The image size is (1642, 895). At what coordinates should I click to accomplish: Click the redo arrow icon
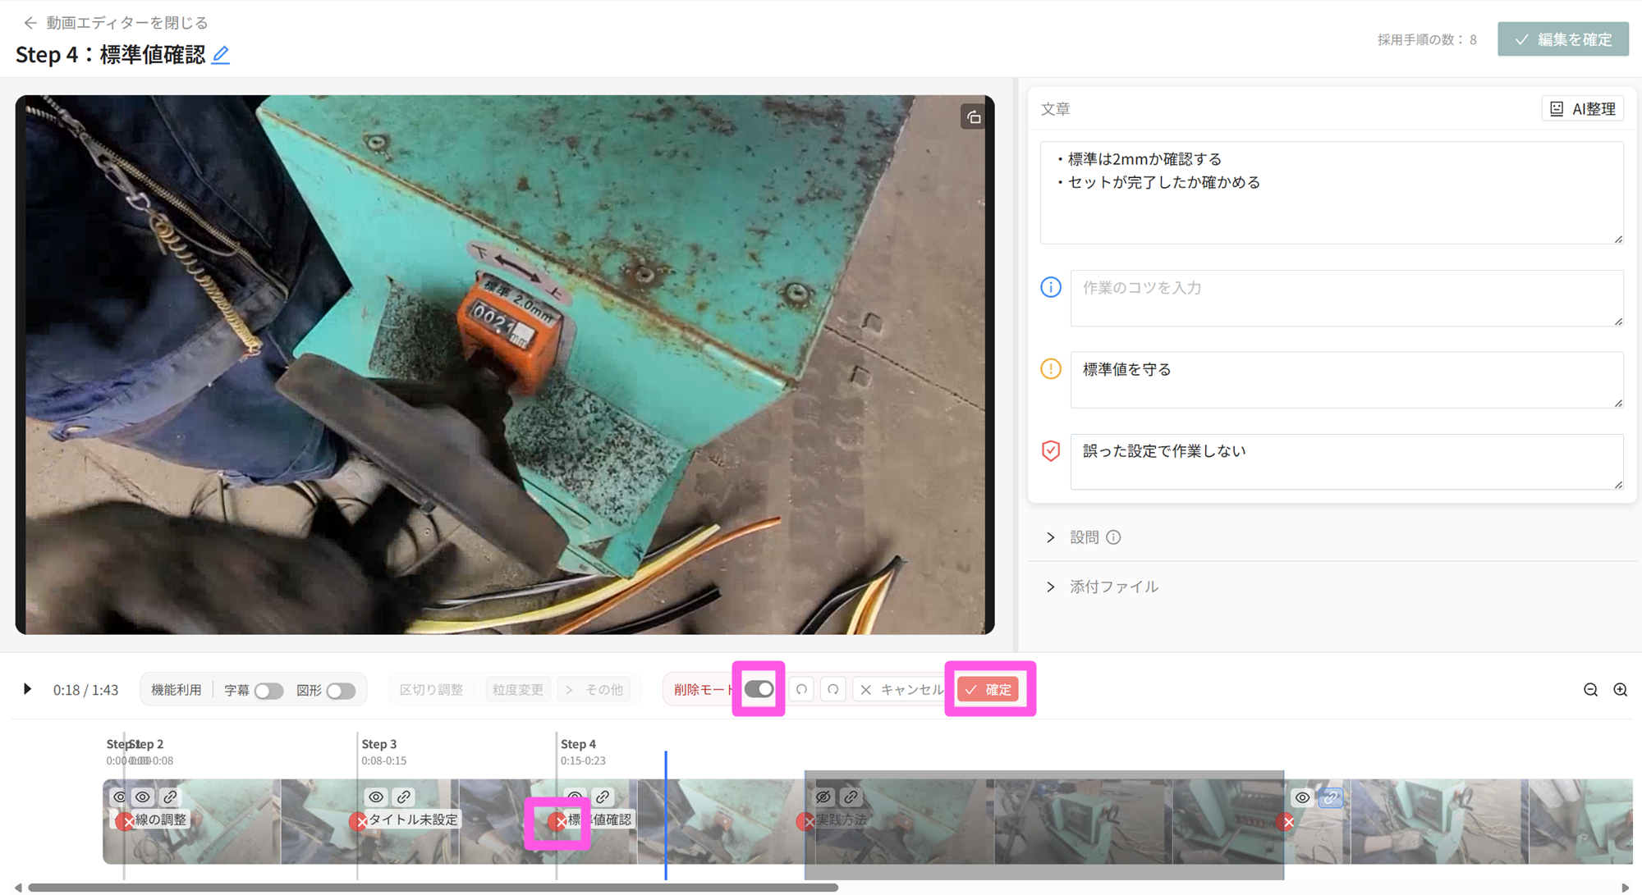[832, 689]
